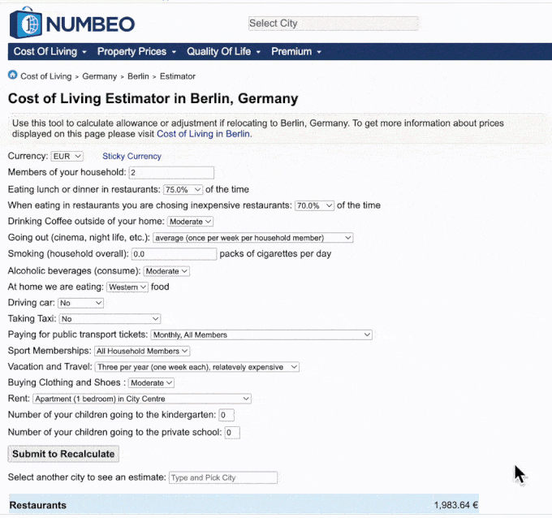Screen dimensions: 552x518
Task: Expand the Quality Of Life menu
Action: [x=223, y=51]
